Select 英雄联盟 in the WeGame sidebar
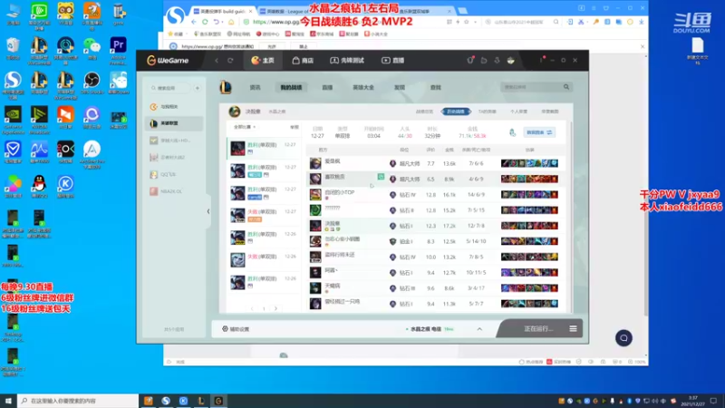This screenshot has width=725, height=408. [175, 123]
